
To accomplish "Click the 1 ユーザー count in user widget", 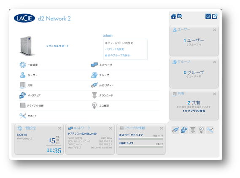I will [194, 40].
